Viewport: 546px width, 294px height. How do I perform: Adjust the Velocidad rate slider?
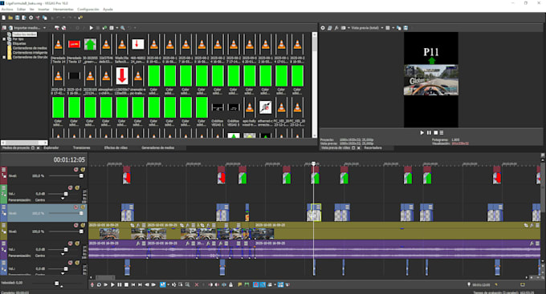tap(57, 284)
